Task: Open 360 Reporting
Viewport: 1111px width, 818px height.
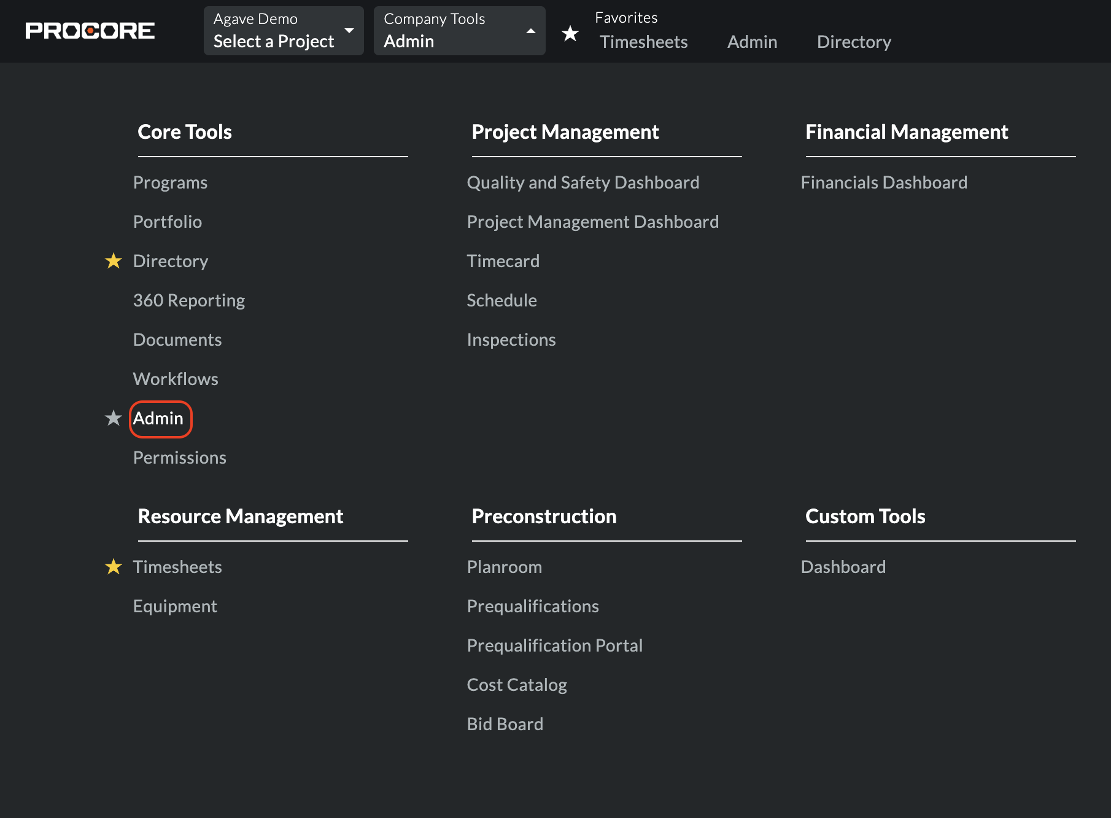Action: [189, 300]
